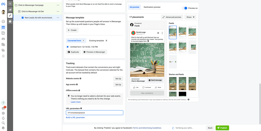The width and height of the screenshot is (261, 131).
Task: Click App events info icon
Action: [77, 85]
